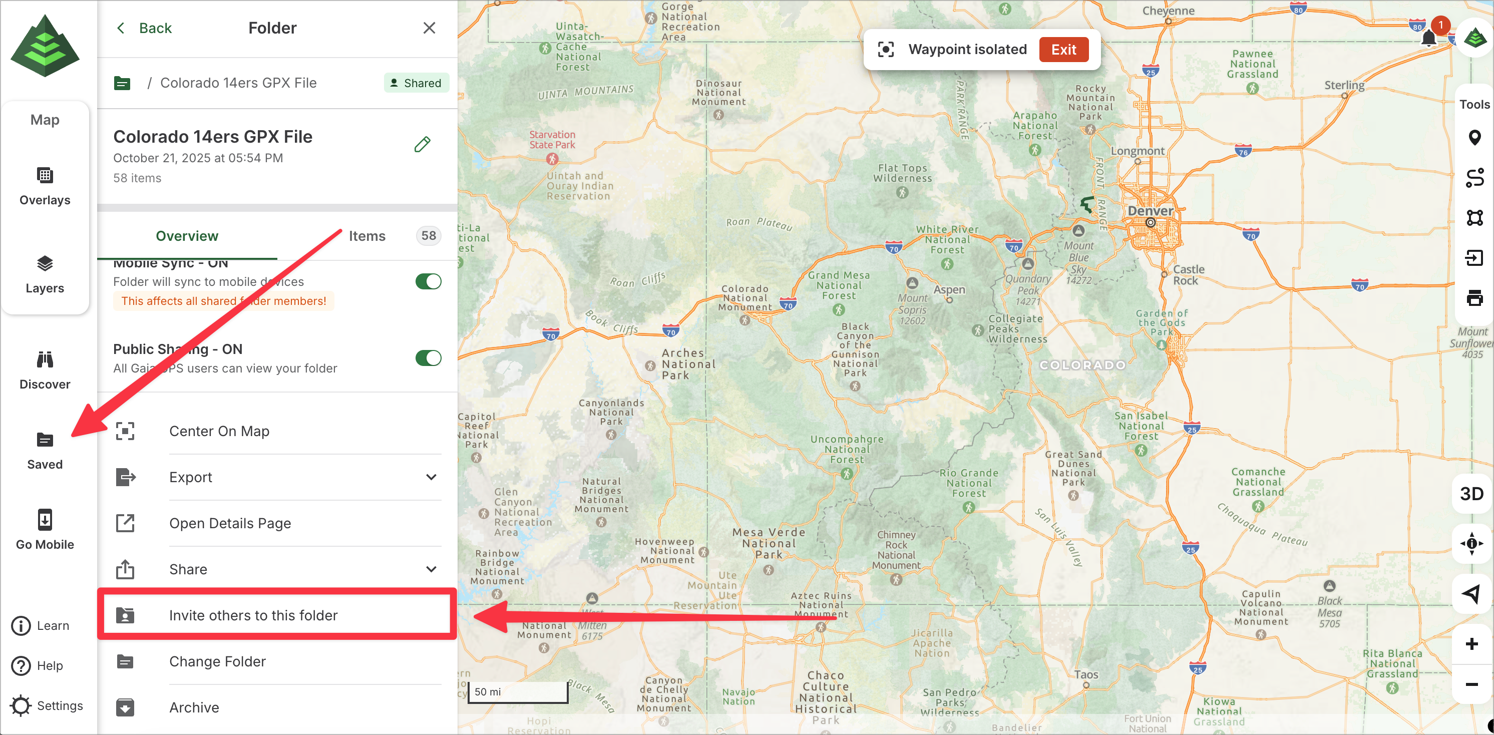
Task: Toggle Mobile Sync off
Action: 428,282
